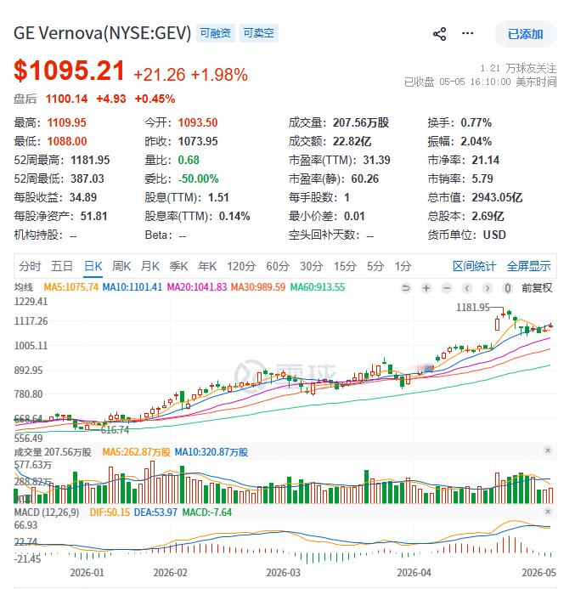Click the 1181.95 high marker on chart
The height and width of the screenshot is (589, 575).
(x=473, y=308)
